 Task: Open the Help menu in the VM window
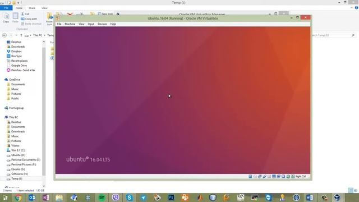[113, 24]
